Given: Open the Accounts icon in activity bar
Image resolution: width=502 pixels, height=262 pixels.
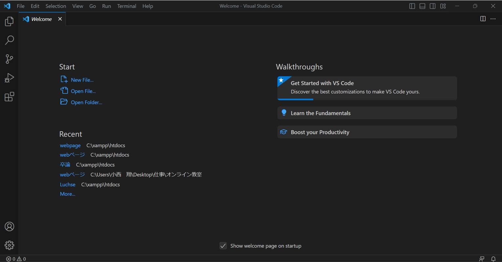Looking at the screenshot, I should 9,227.
